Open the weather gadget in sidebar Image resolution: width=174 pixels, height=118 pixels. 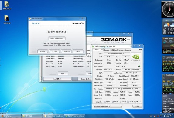point(168,27)
